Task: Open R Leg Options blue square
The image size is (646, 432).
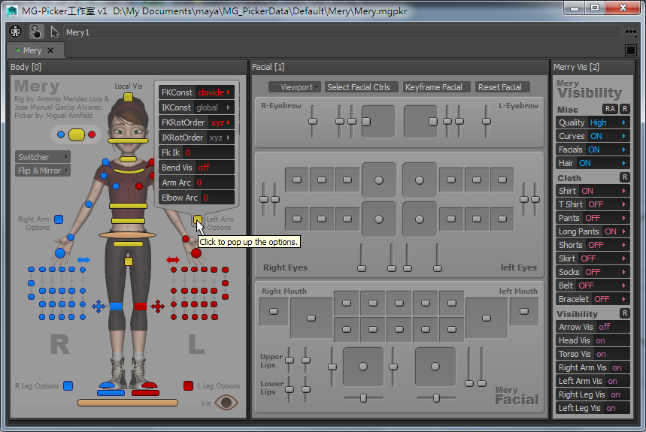Action: tap(68, 386)
